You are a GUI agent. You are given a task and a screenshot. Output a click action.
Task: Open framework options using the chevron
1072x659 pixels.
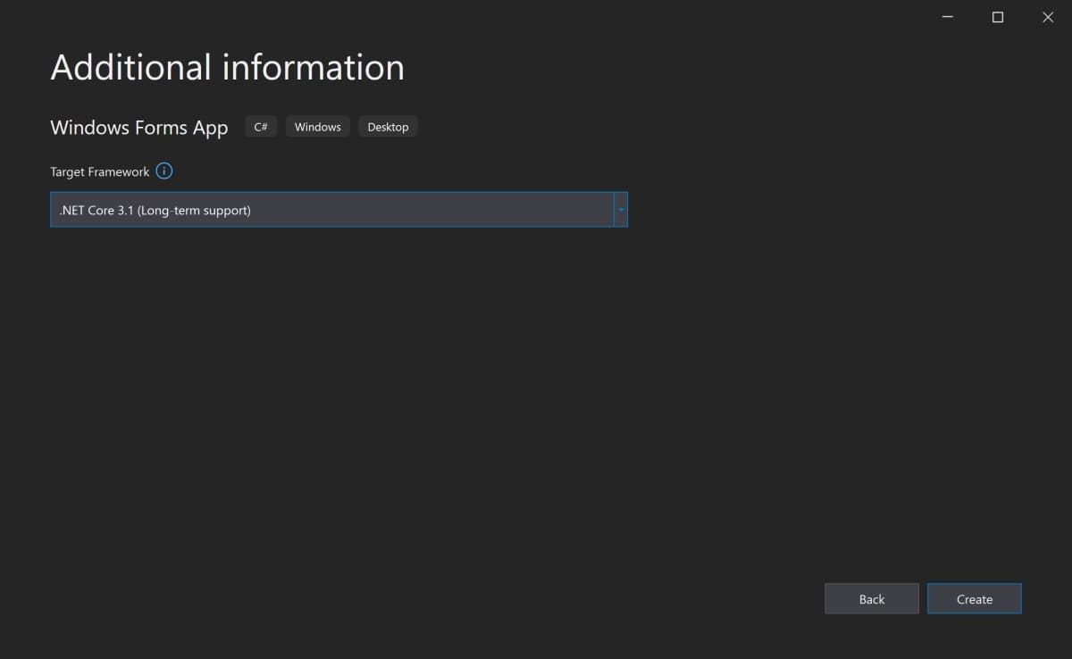coord(621,209)
